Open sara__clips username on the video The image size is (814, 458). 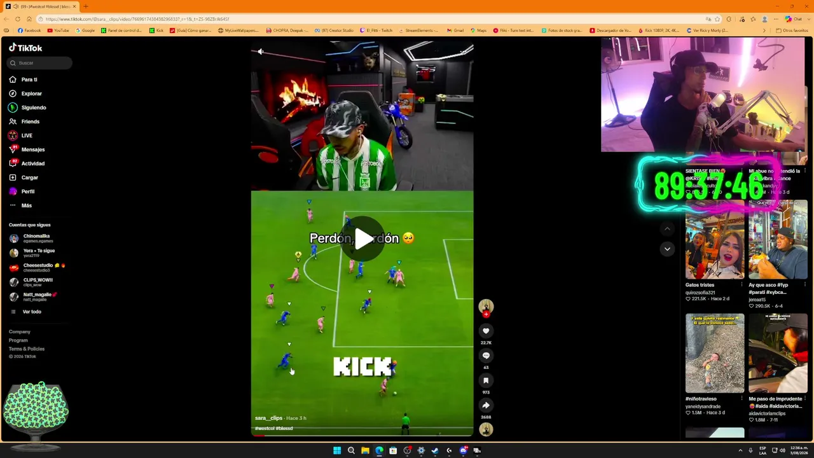click(x=268, y=418)
